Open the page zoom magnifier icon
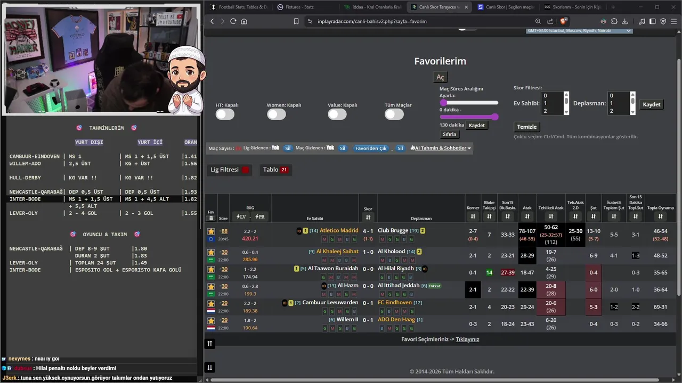The height and width of the screenshot is (383, 682). tap(538, 21)
